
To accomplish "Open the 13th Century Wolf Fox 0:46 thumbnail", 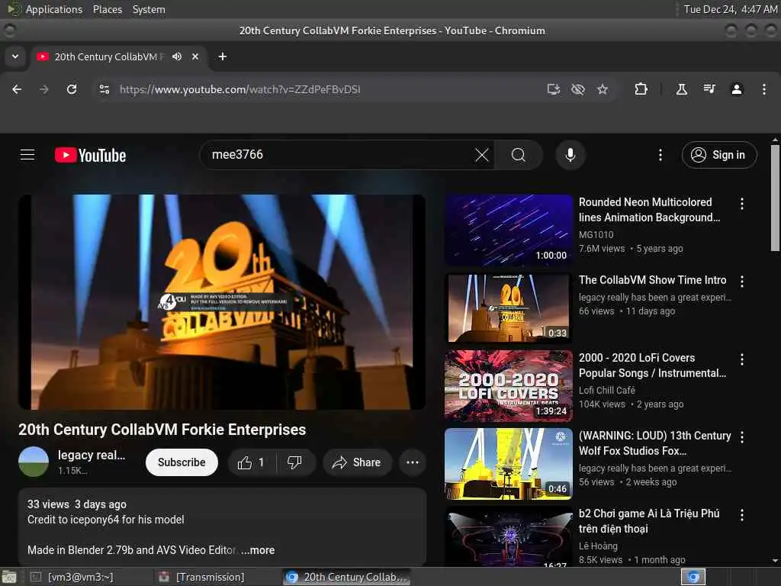I will (x=509, y=463).
